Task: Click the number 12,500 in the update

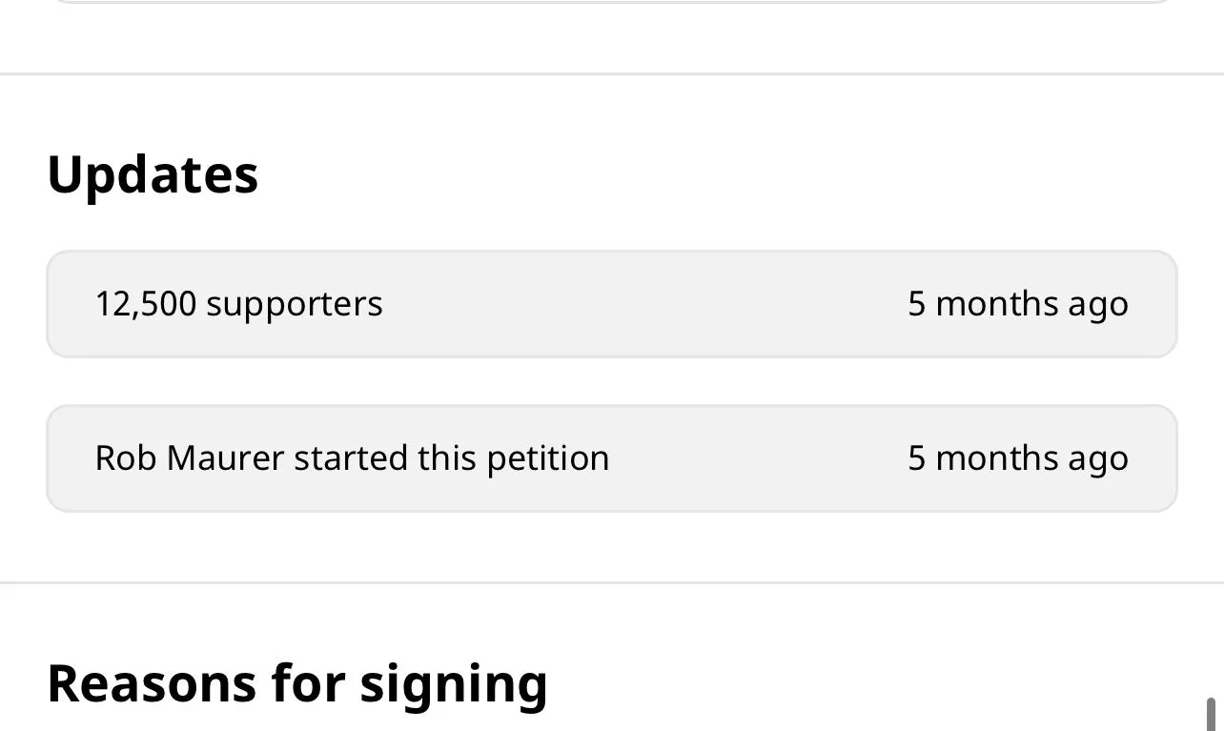Action: coord(145,304)
